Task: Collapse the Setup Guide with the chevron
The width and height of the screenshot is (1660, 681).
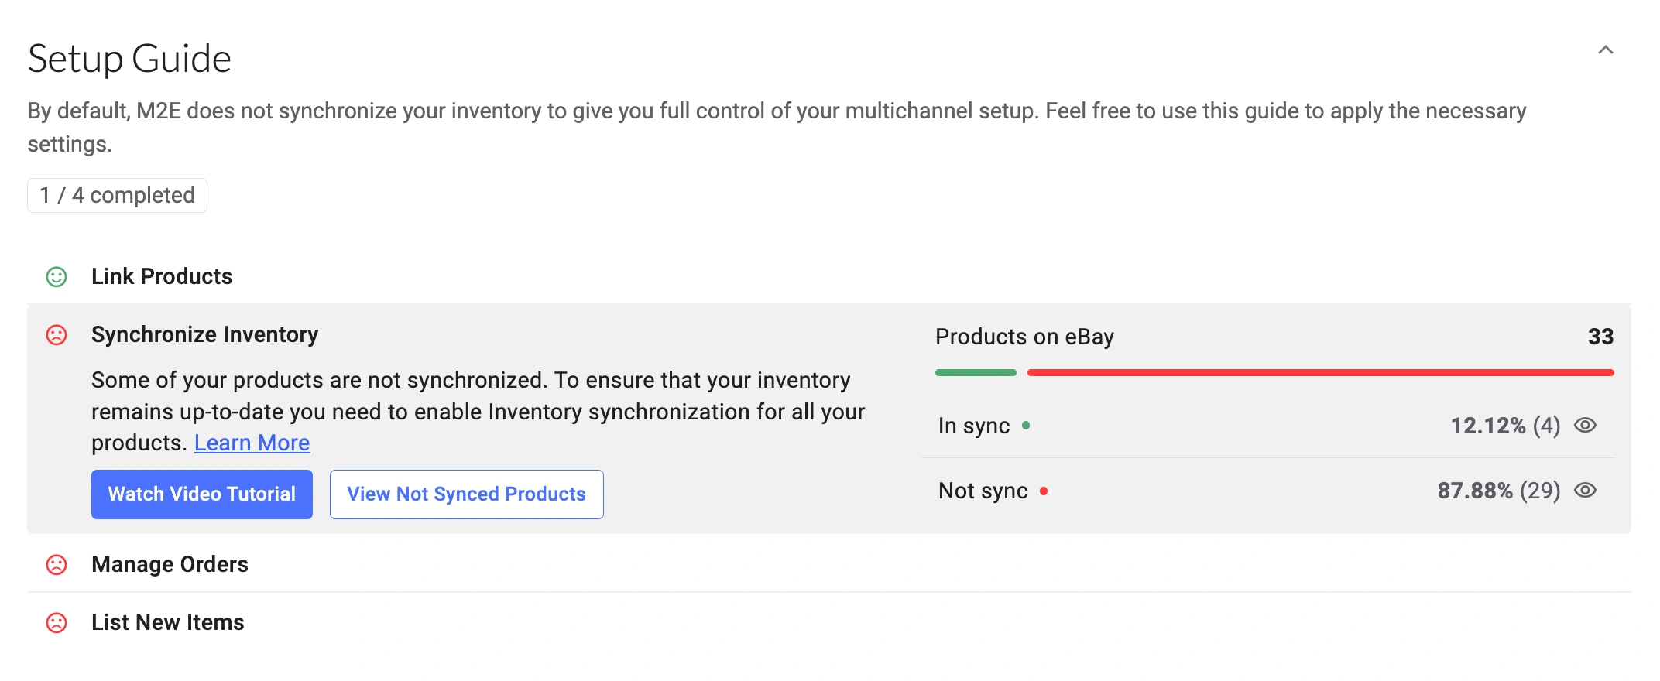Action: tap(1605, 50)
